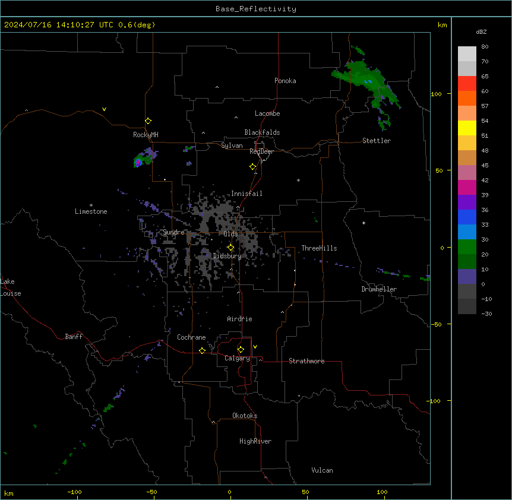Click the Calgary city label
Screen dimensions: 512x500
[237, 358]
